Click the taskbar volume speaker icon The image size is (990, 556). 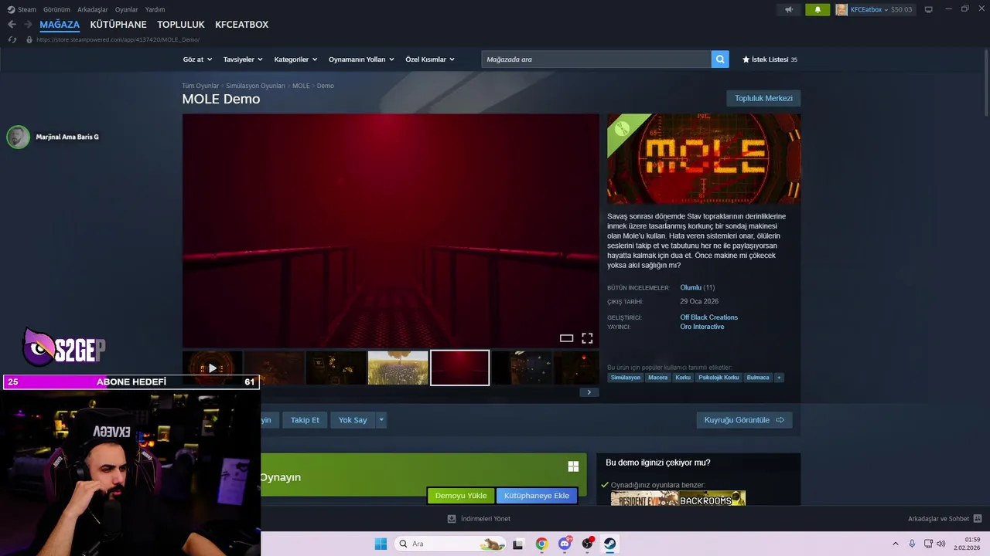(940, 544)
